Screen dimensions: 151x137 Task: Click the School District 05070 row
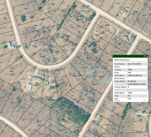pos(130,93)
